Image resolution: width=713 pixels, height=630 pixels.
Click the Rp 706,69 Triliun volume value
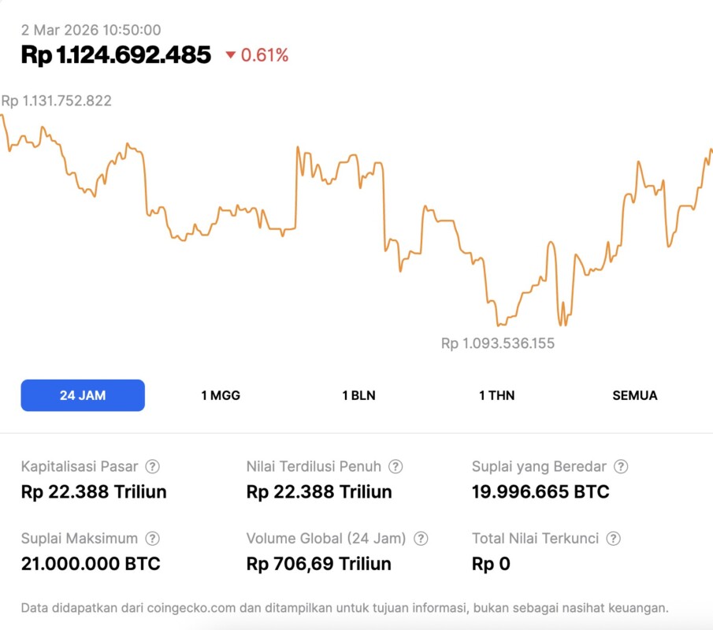(319, 564)
